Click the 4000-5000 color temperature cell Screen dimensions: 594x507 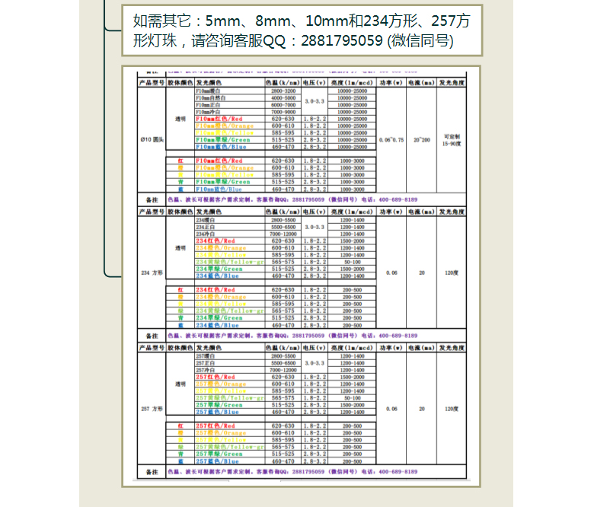(283, 98)
